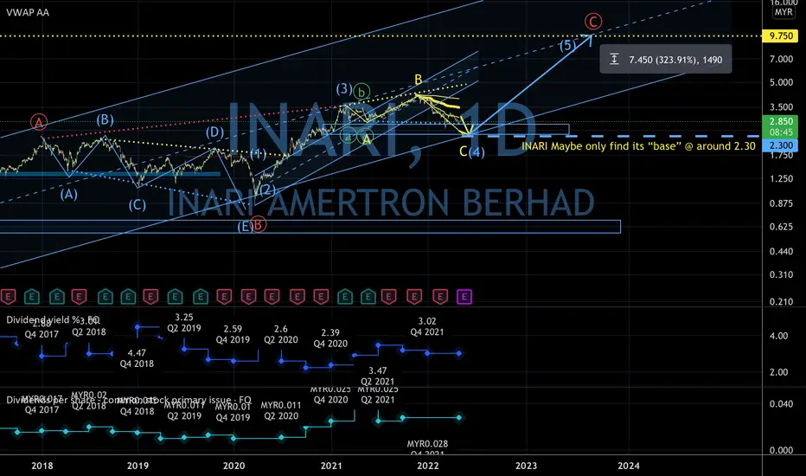Click the 2024 label on time axis
The width and height of the screenshot is (806, 476).
click(x=629, y=466)
